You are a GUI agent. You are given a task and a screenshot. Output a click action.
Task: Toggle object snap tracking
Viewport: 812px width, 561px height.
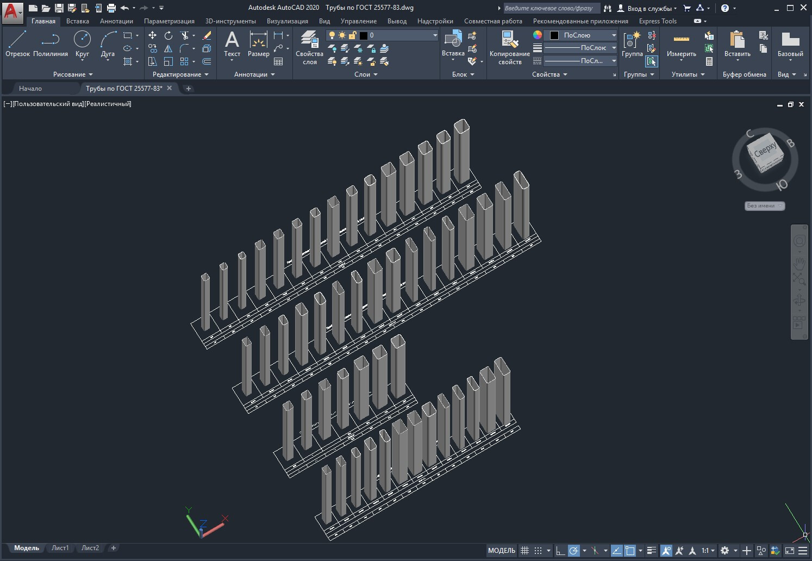tap(616, 551)
